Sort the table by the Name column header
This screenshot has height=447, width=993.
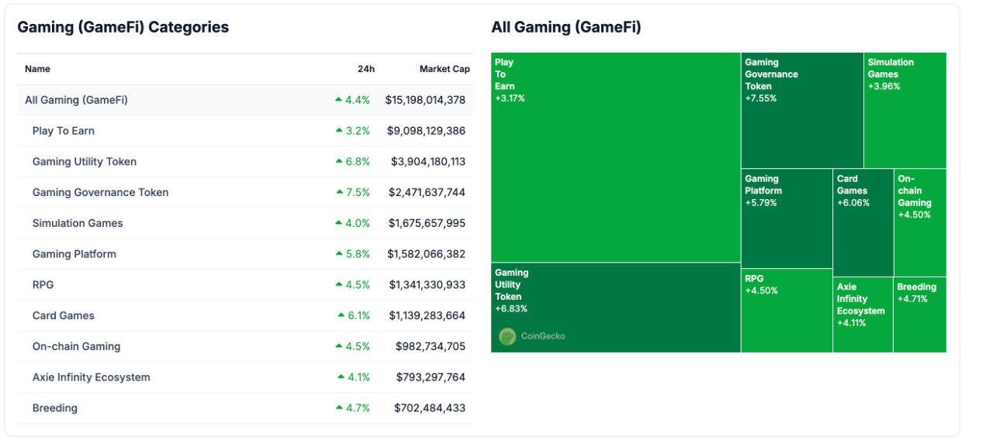coord(37,69)
